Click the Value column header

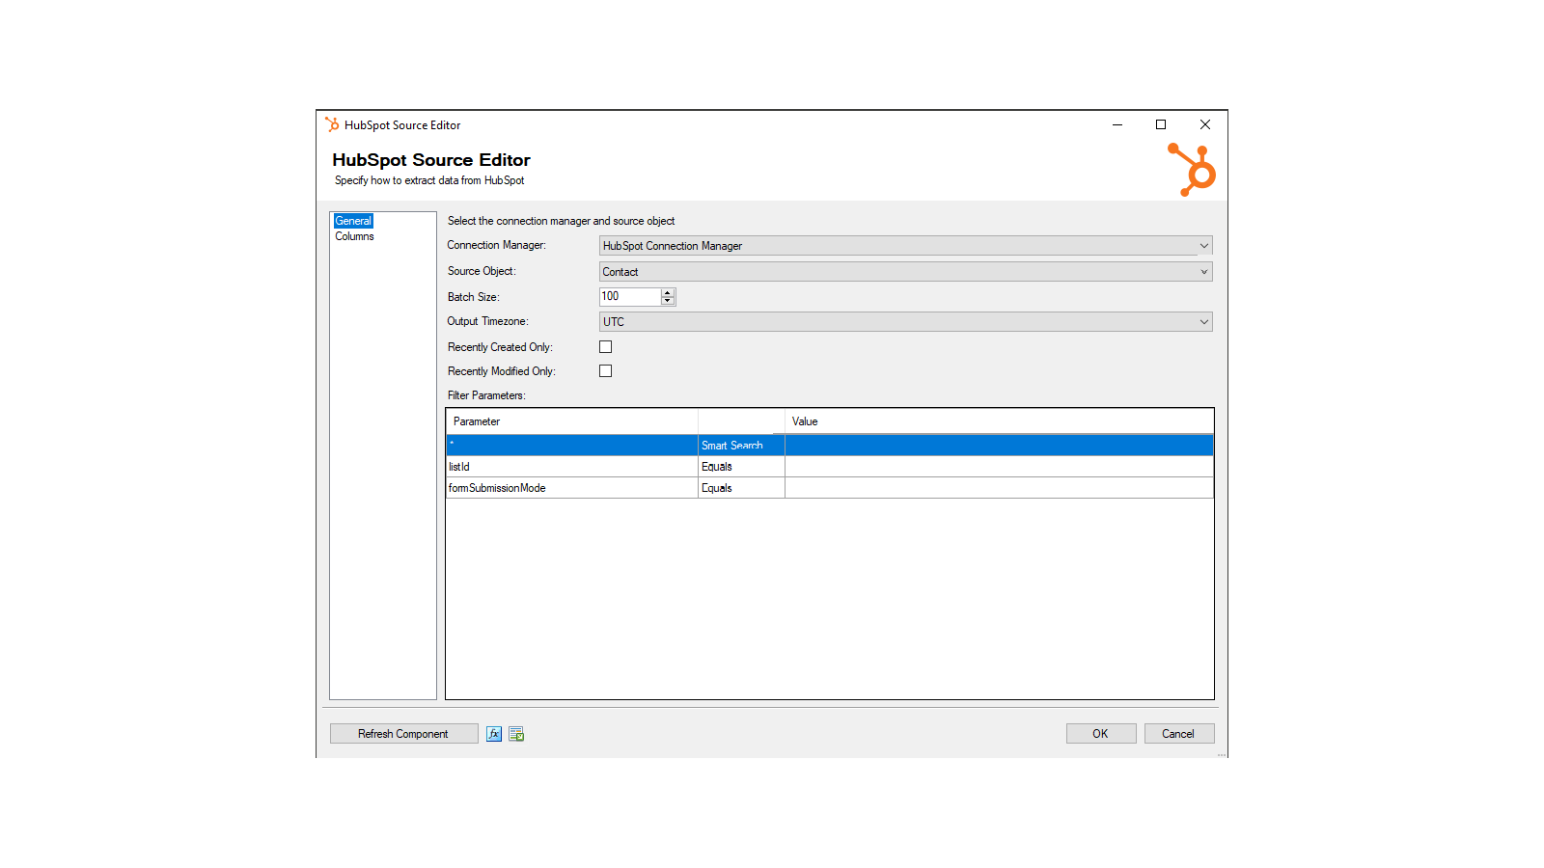(999, 421)
